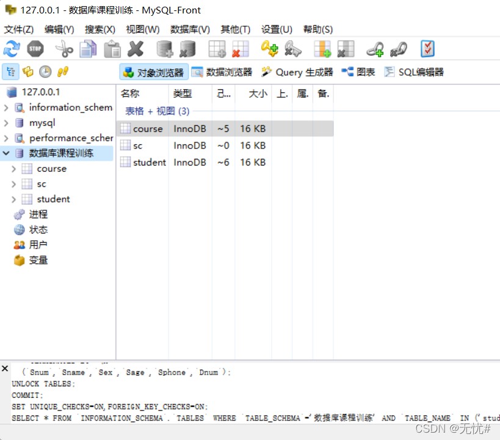
Task: Click the New Database icon with plus
Action: tap(165, 49)
